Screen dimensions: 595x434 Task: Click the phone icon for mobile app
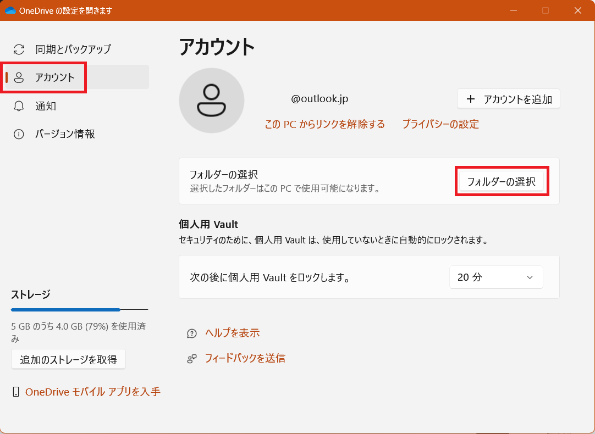pos(16,392)
